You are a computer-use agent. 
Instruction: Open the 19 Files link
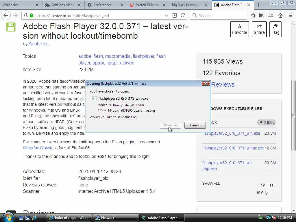(267, 185)
